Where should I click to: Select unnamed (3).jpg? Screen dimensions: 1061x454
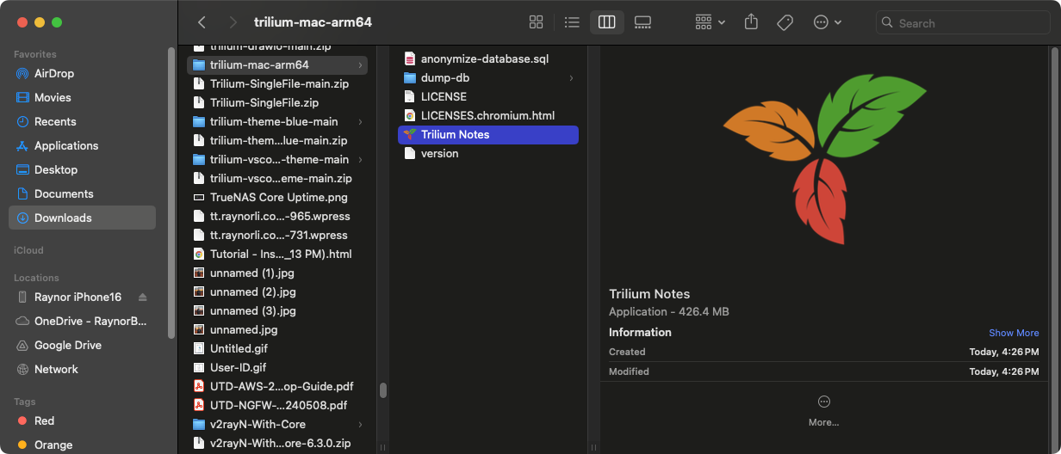[277, 310]
